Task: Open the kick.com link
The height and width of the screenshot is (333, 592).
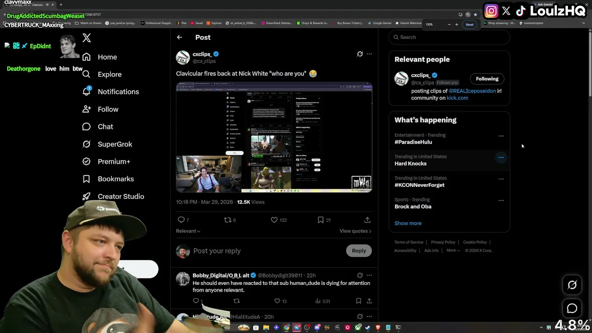Action: (457, 98)
